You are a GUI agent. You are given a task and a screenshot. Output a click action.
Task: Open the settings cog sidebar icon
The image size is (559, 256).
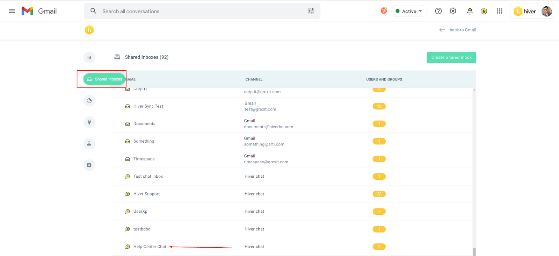(x=89, y=165)
